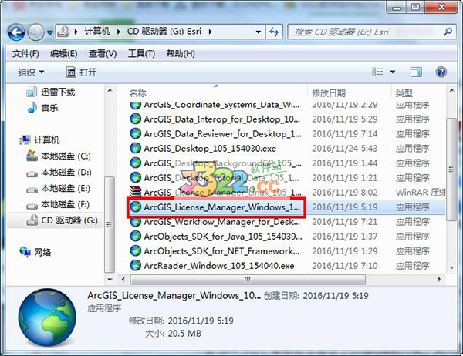Select 本地磁盘 (F:) drive
Screen dimensions: 463x356
tap(58, 204)
